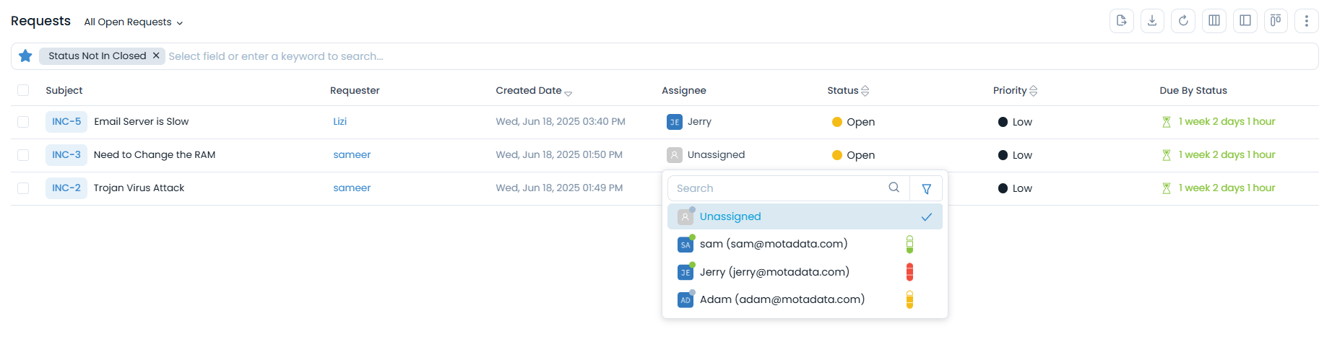Viewport: 1332px width, 360px height.
Task: Click the filter funnel icon in the assignee popup
Action: click(x=926, y=189)
